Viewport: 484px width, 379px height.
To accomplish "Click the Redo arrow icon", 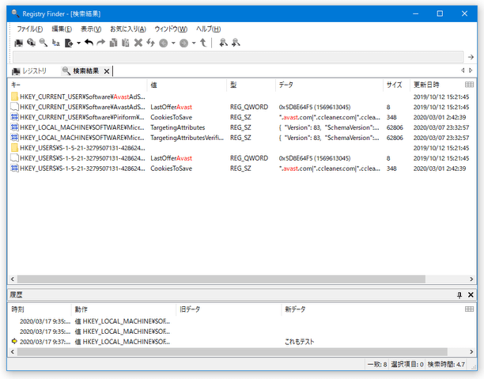I will tap(101, 43).
